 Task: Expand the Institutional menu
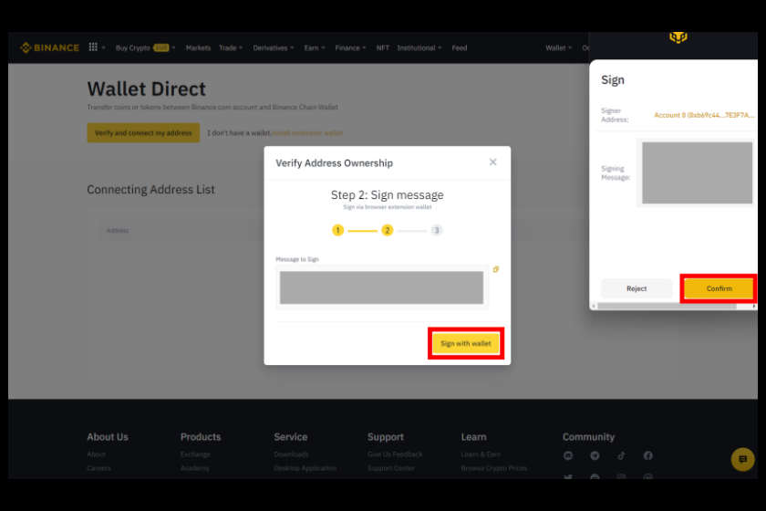419,48
